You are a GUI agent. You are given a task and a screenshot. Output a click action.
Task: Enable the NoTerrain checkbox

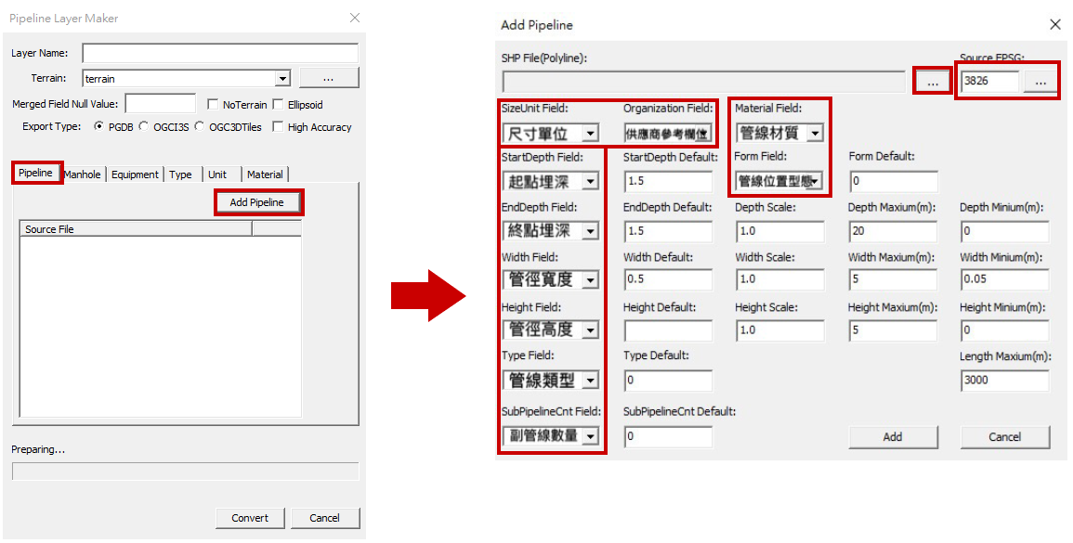212,104
